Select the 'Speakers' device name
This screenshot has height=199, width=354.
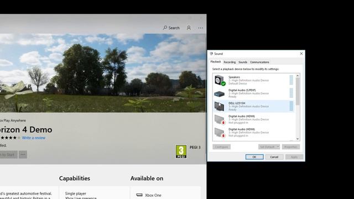point(234,77)
